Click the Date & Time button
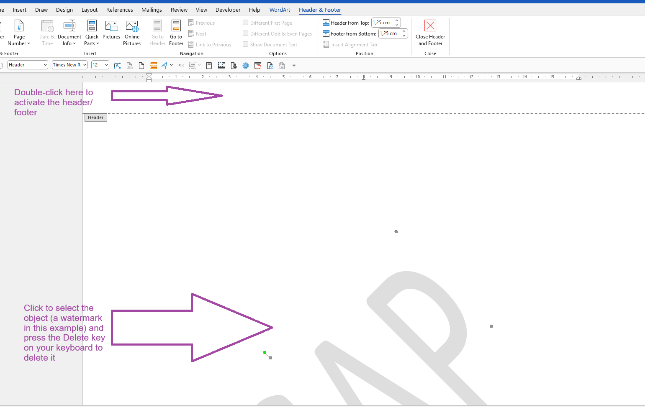The height and width of the screenshot is (407, 645). [47, 33]
